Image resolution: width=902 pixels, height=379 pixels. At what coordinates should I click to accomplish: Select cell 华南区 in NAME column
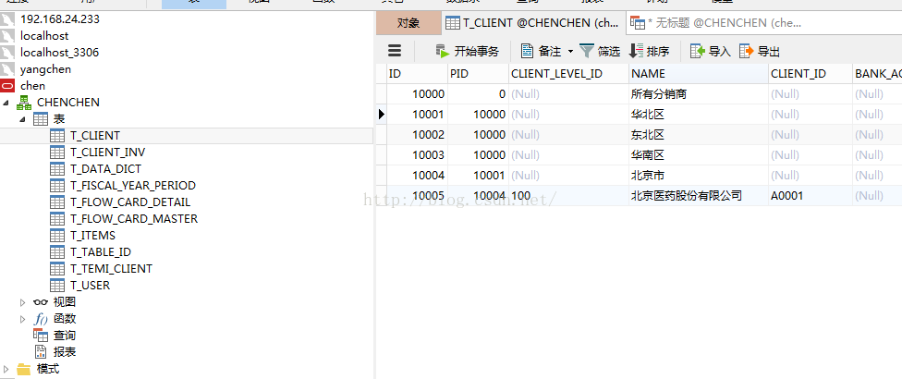(x=699, y=155)
